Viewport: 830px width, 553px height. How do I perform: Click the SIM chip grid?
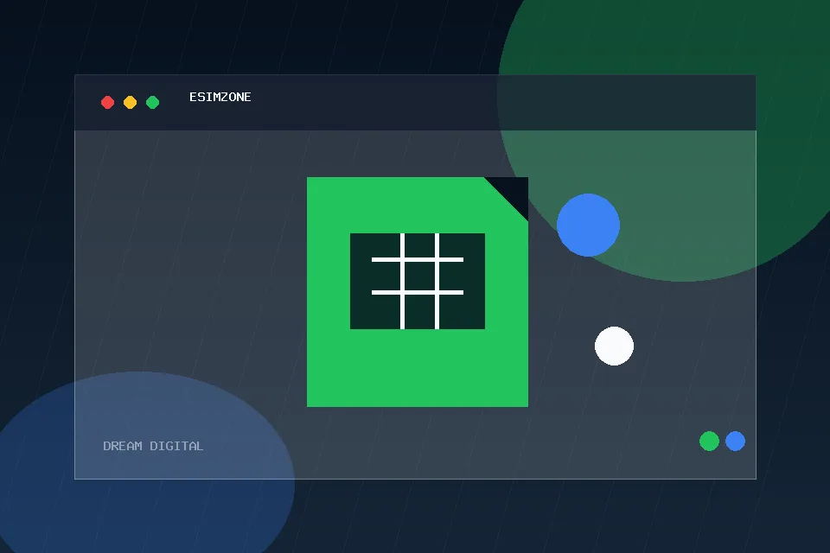click(417, 281)
